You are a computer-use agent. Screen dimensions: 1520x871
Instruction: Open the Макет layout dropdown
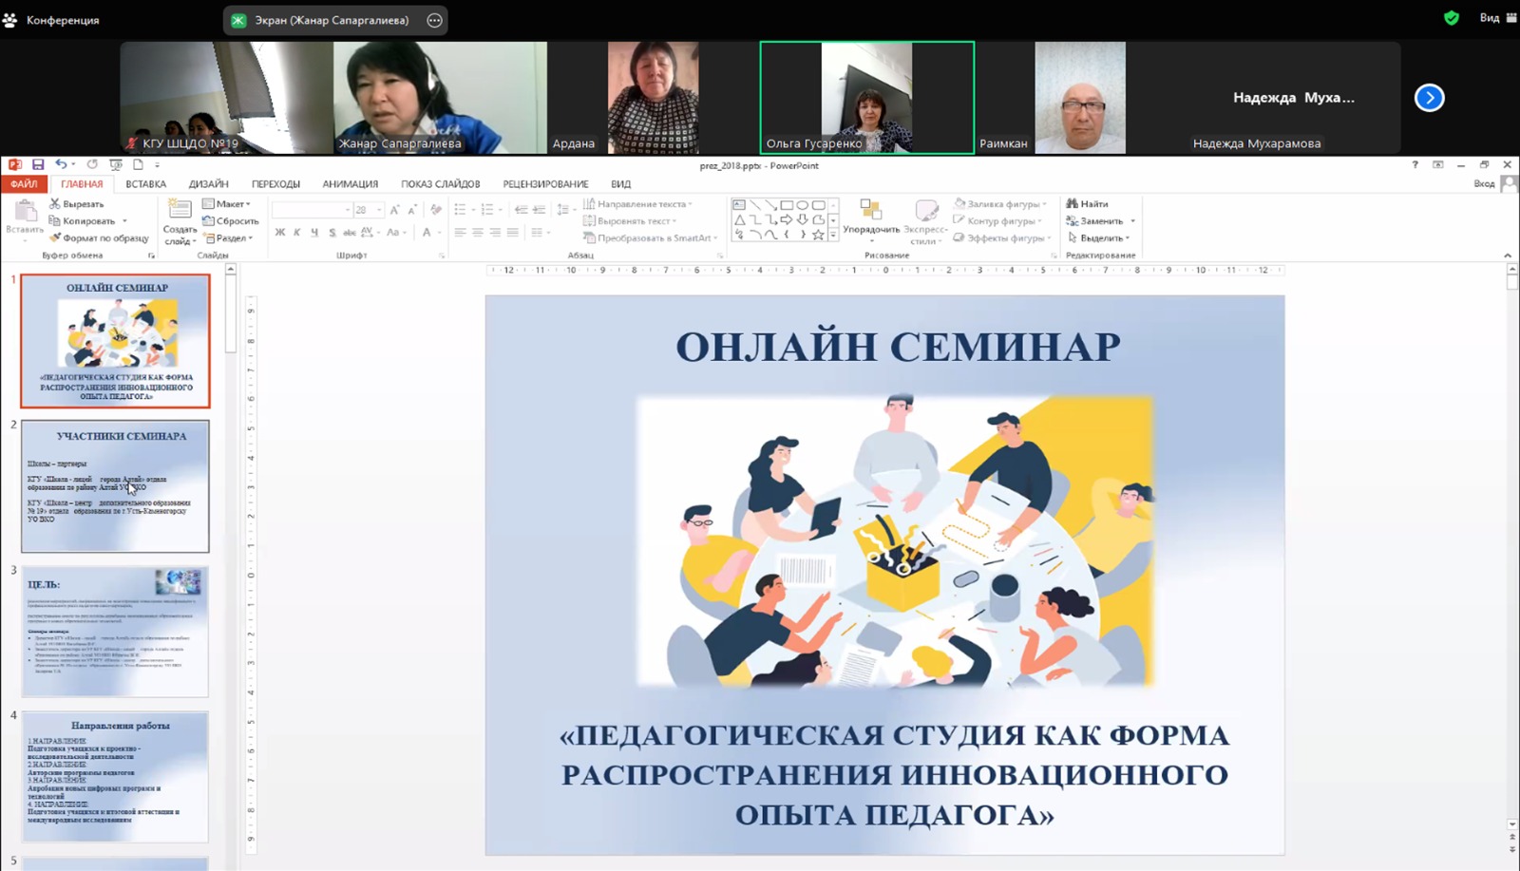tap(227, 204)
